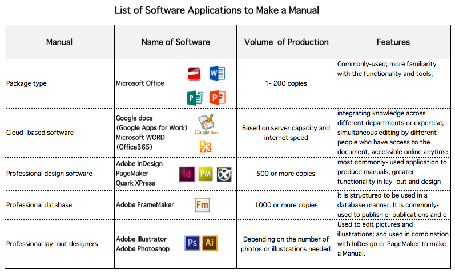Click the Illustrator Ai icon
The image size is (455, 273).
pos(210,243)
